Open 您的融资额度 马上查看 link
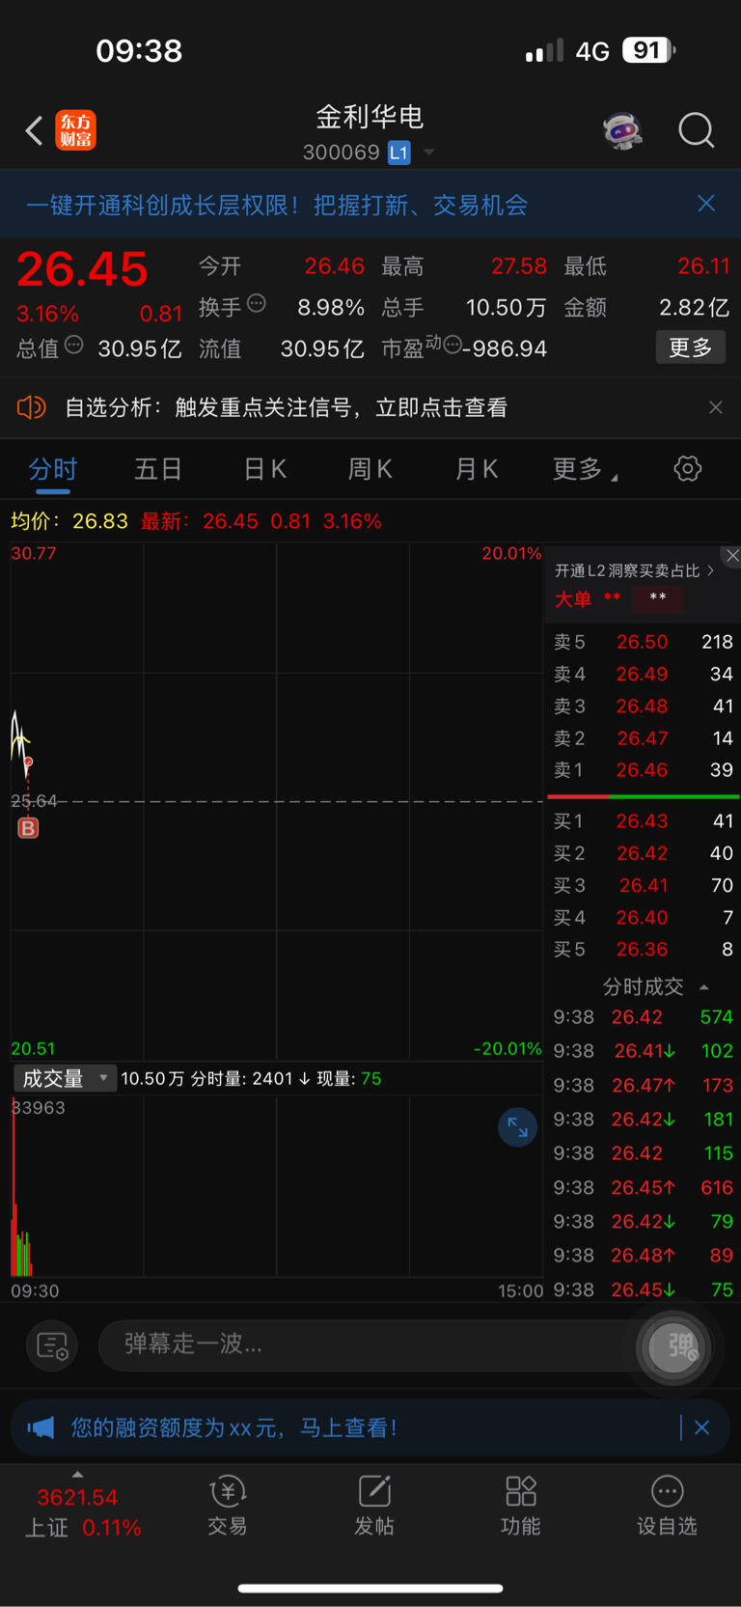The image size is (741, 1607). (x=233, y=1427)
